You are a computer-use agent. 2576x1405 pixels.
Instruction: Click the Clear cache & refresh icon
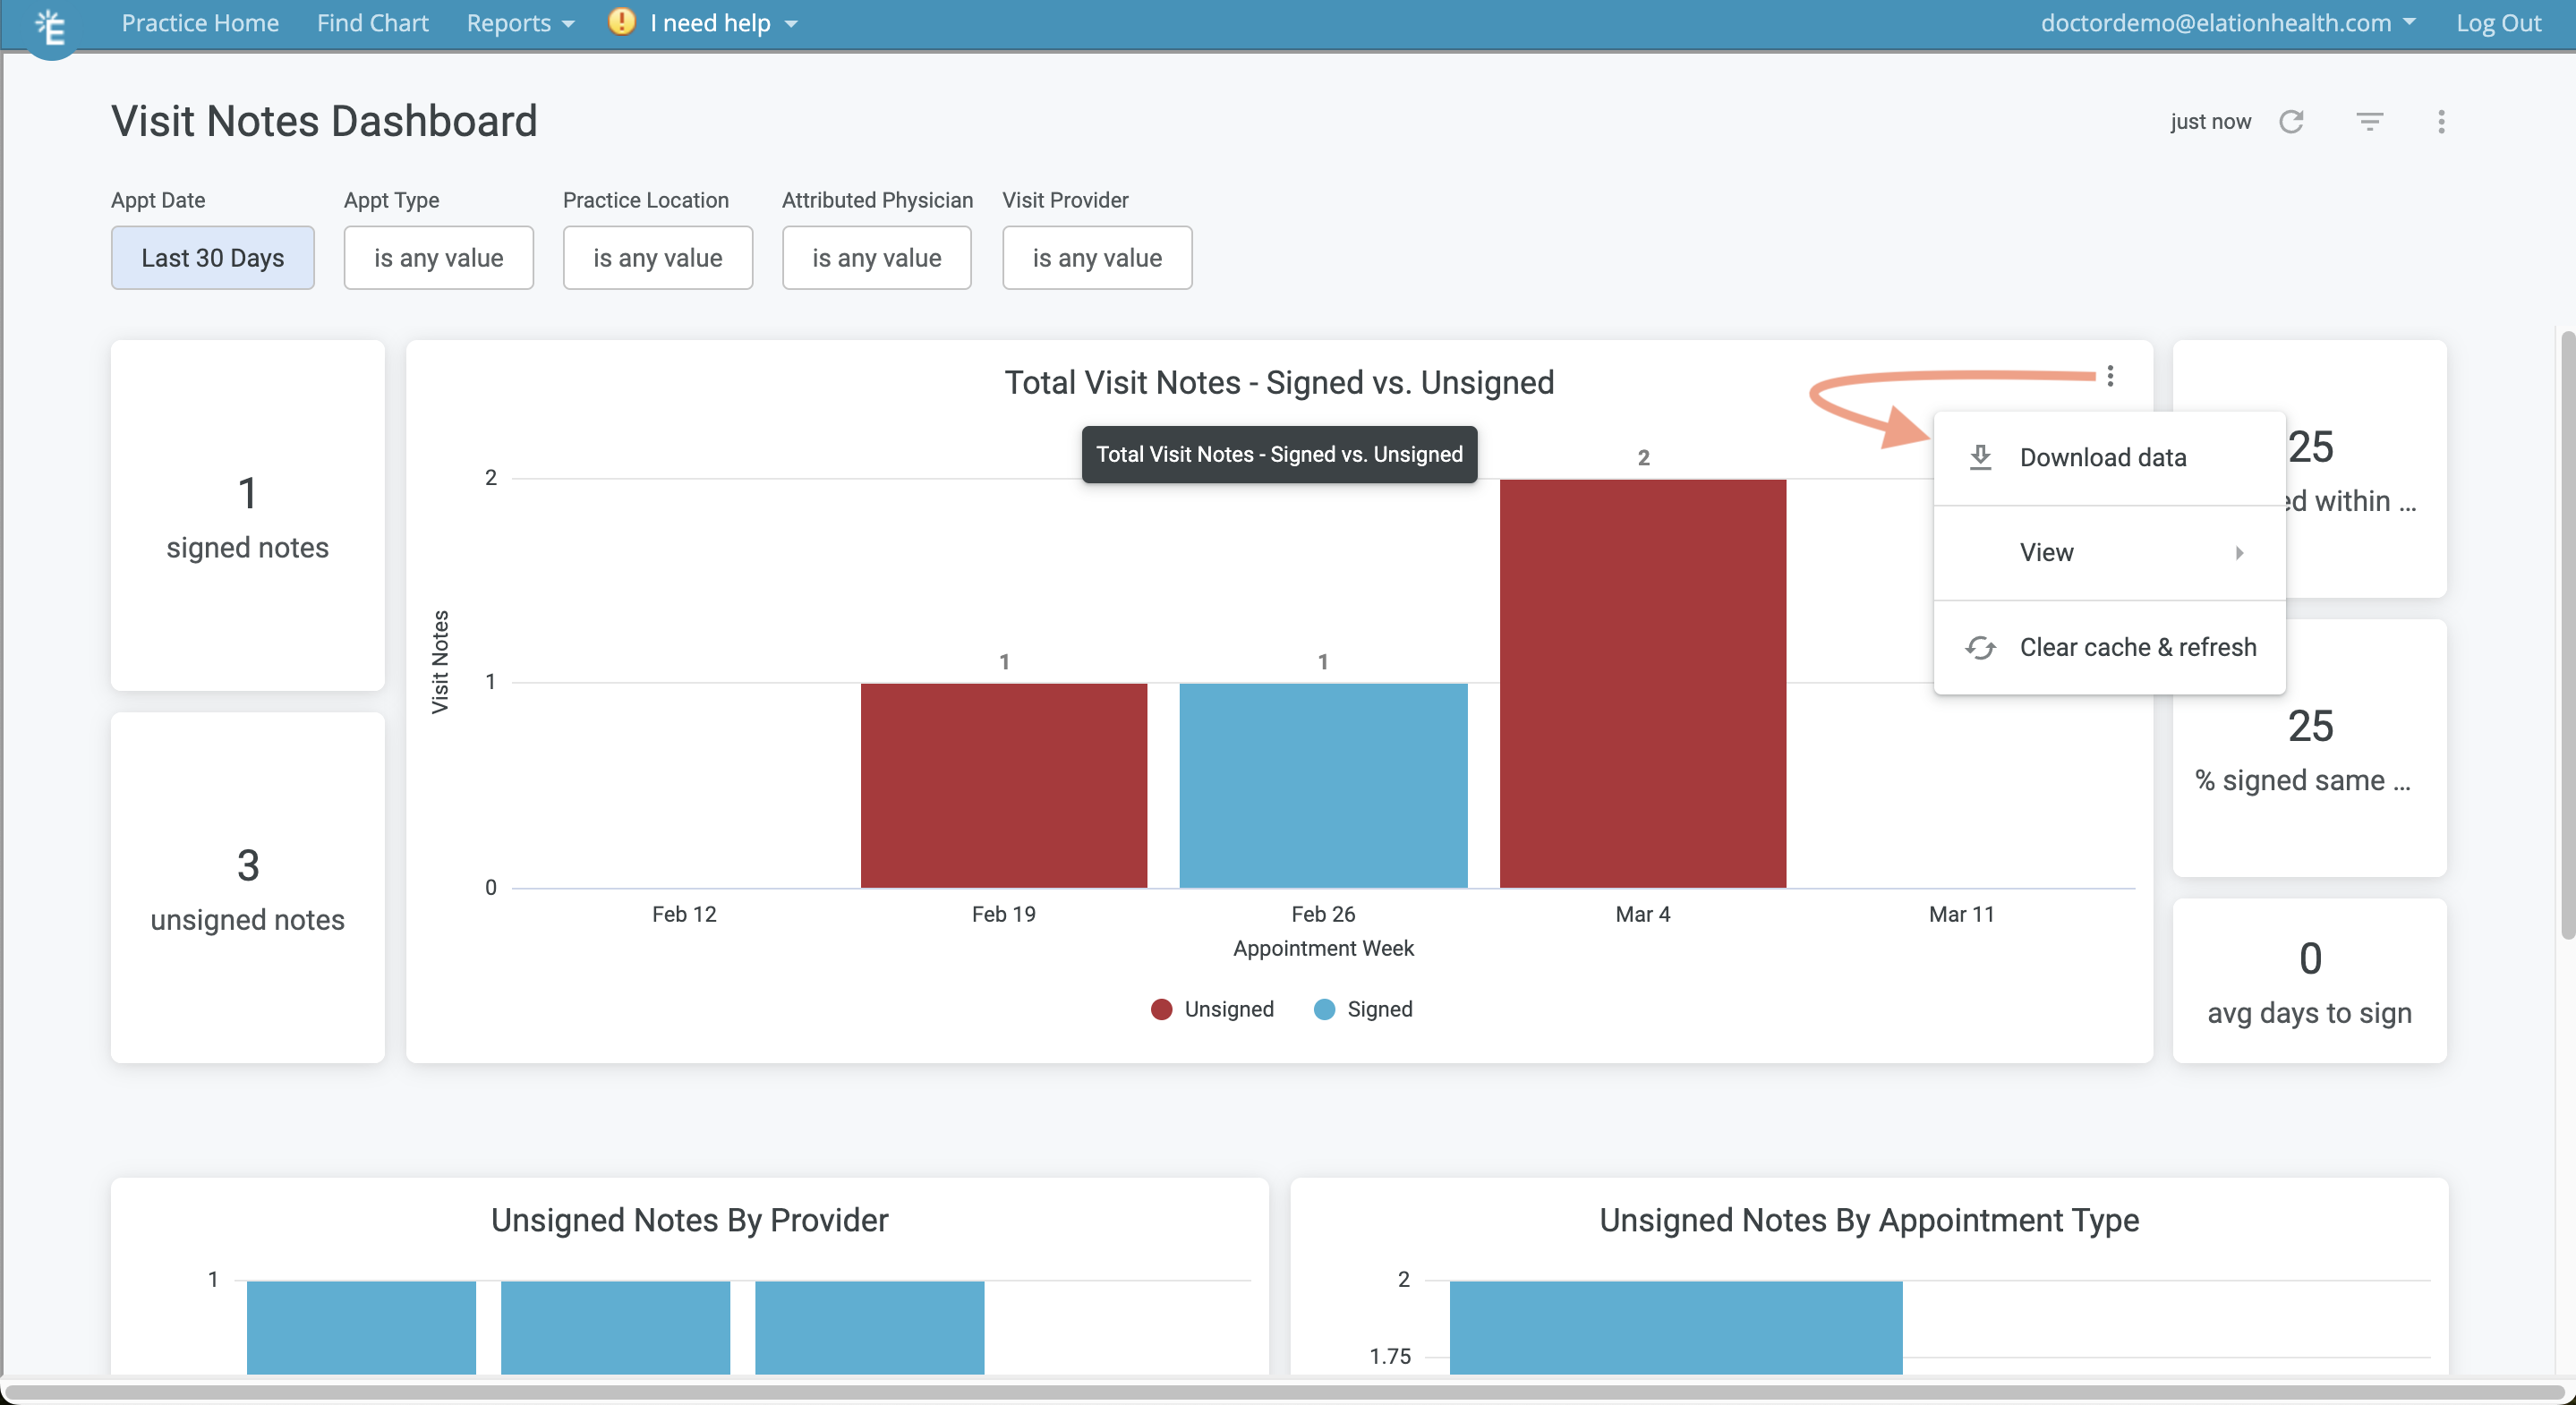pos(1981,647)
